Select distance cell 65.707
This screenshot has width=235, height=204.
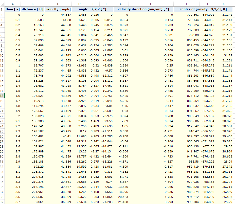coord(32,65)
